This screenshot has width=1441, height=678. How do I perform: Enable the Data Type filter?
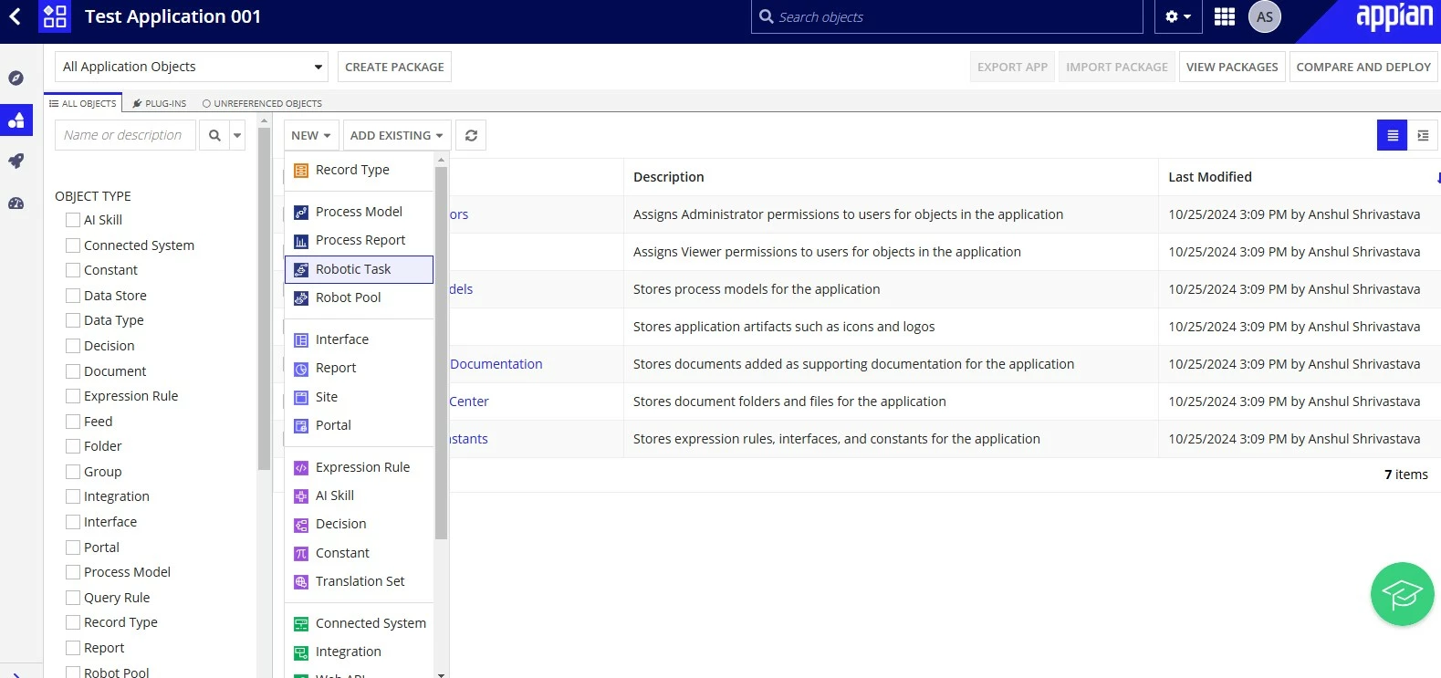click(x=73, y=320)
